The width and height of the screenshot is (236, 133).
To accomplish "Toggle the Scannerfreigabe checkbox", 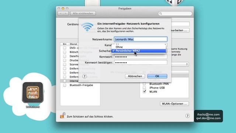I will click(x=65, y=64).
